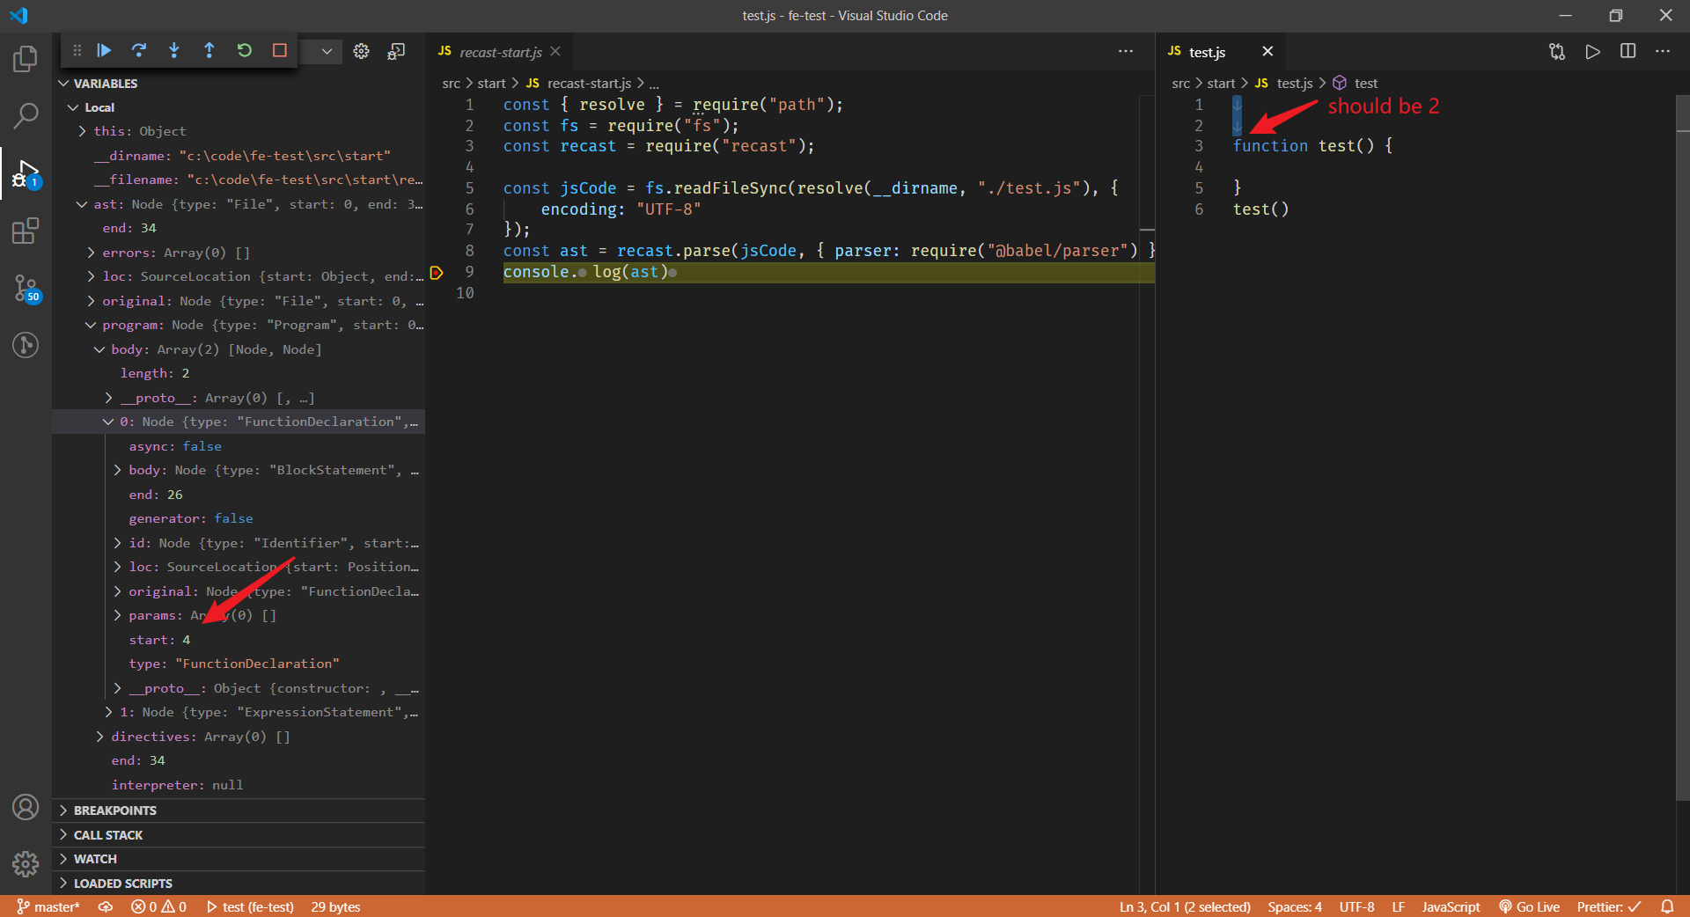Image resolution: width=1690 pixels, height=917 pixels.
Task: Open notifications bell
Action: pyautogui.click(x=1667, y=906)
